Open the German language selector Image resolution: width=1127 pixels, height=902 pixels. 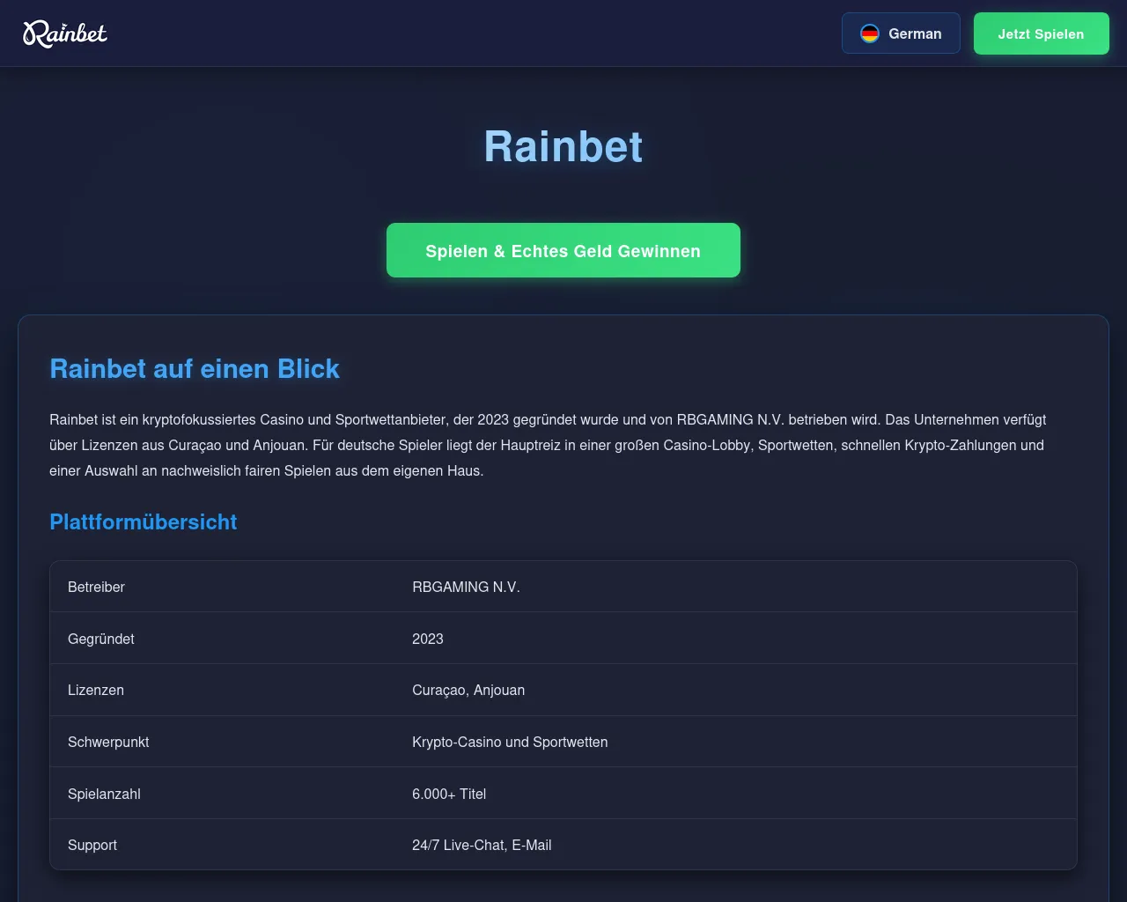(x=901, y=33)
